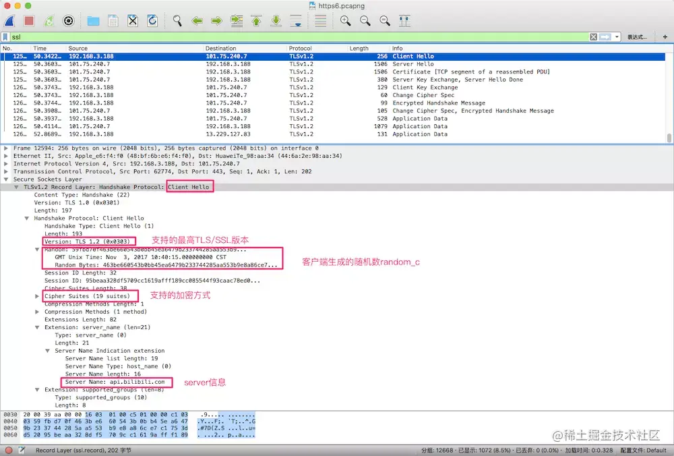Select the Session ID Length: 32 line
Viewport: 674px width, 456px height.
point(80,273)
